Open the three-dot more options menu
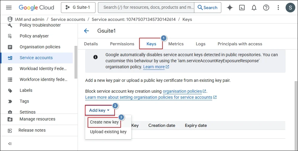This screenshot has height=151, width=298. pyautogui.click(x=278, y=8)
